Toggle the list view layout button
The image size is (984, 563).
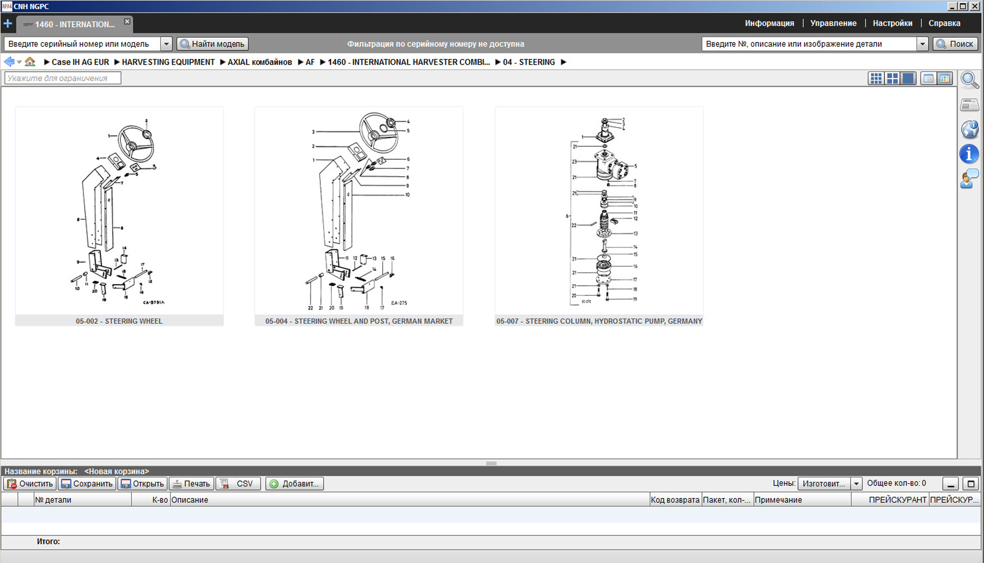point(928,79)
